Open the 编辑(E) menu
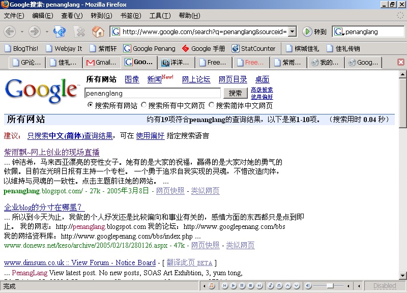Screen dimensions: 407x293 (x=43, y=16)
